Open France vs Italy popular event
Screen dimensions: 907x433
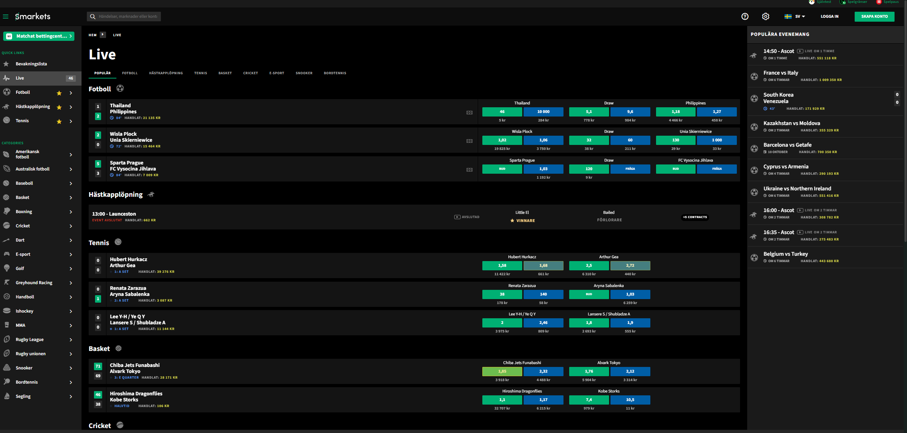coord(825,76)
